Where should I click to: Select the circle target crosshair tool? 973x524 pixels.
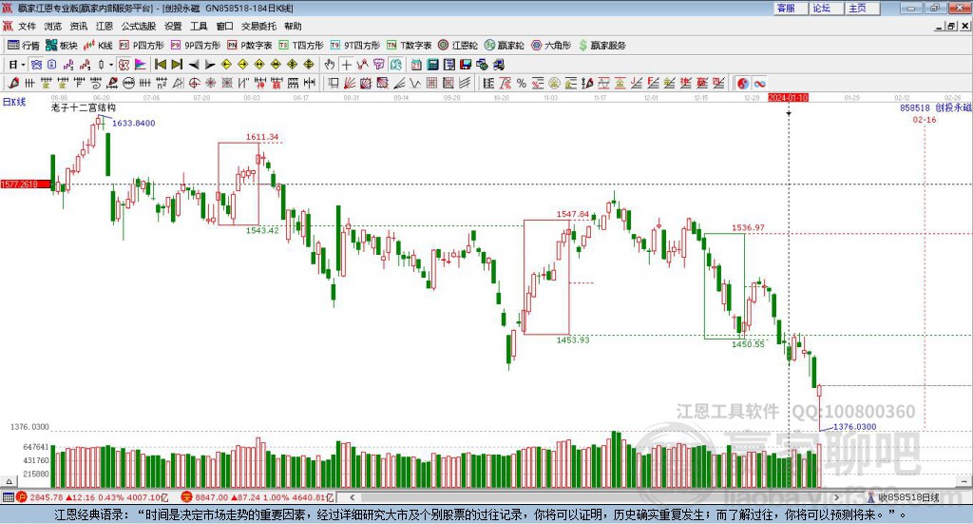194,83
